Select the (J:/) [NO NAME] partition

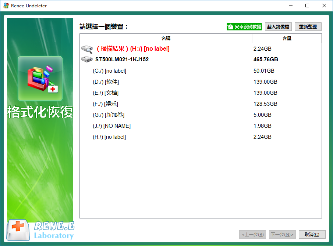click(201, 126)
